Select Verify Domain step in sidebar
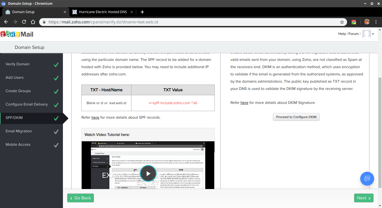This screenshot has width=382, height=208. coord(18,64)
